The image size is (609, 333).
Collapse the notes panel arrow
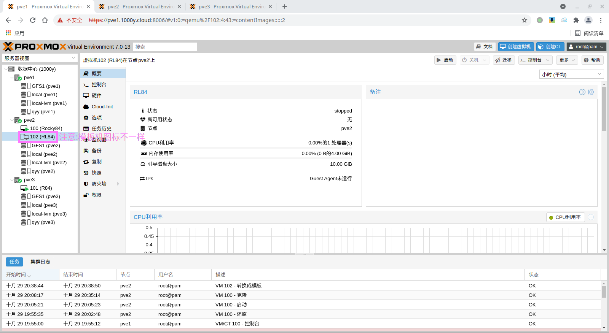coord(582,92)
